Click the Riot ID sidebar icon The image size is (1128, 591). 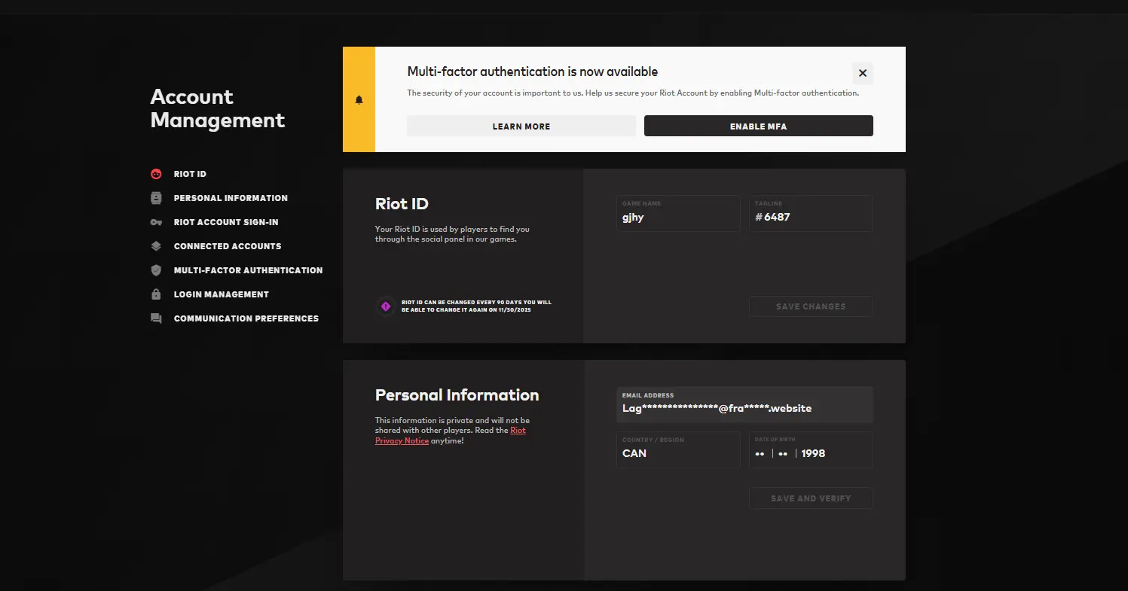(x=156, y=174)
